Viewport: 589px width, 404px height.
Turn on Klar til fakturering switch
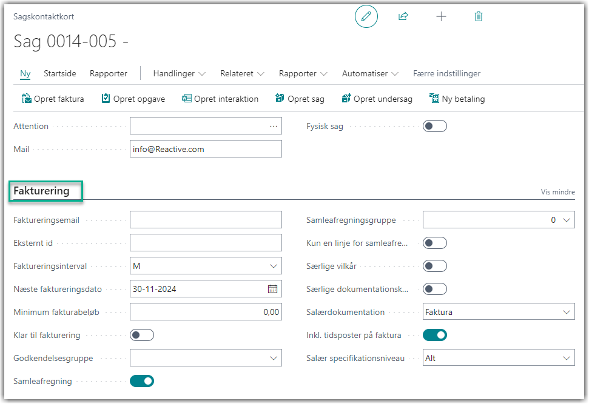tap(142, 335)
